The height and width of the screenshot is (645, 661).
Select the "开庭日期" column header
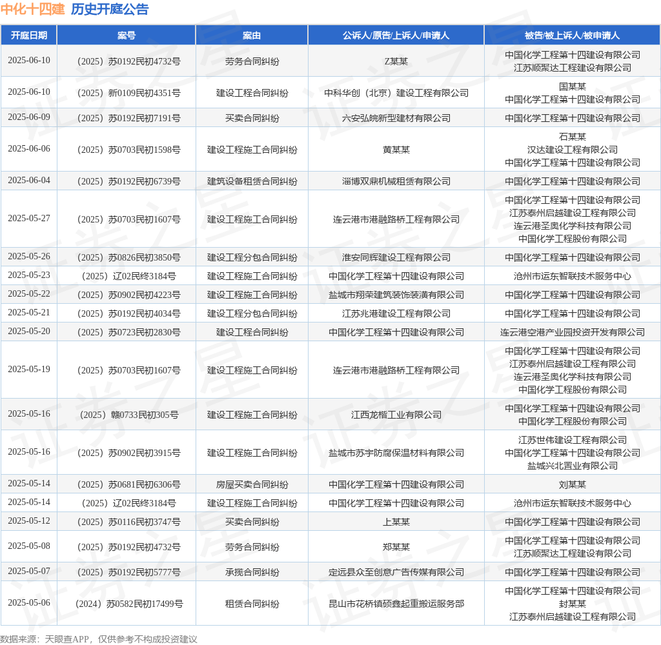pos(28,35)
